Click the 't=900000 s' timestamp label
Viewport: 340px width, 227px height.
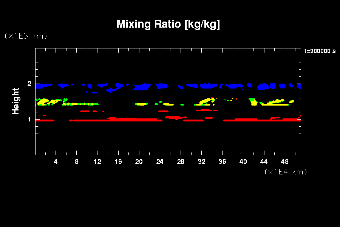pyautogui.click(x=320, y=51)
